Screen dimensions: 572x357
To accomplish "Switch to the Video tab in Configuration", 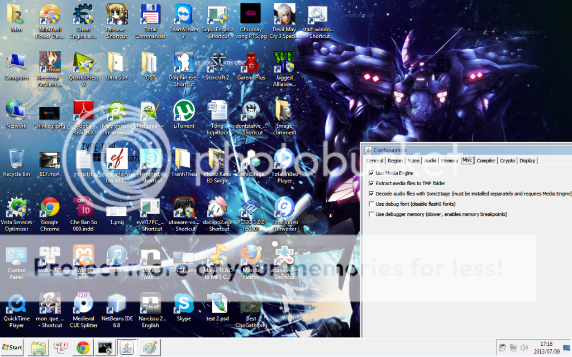I will coord(413,161).
